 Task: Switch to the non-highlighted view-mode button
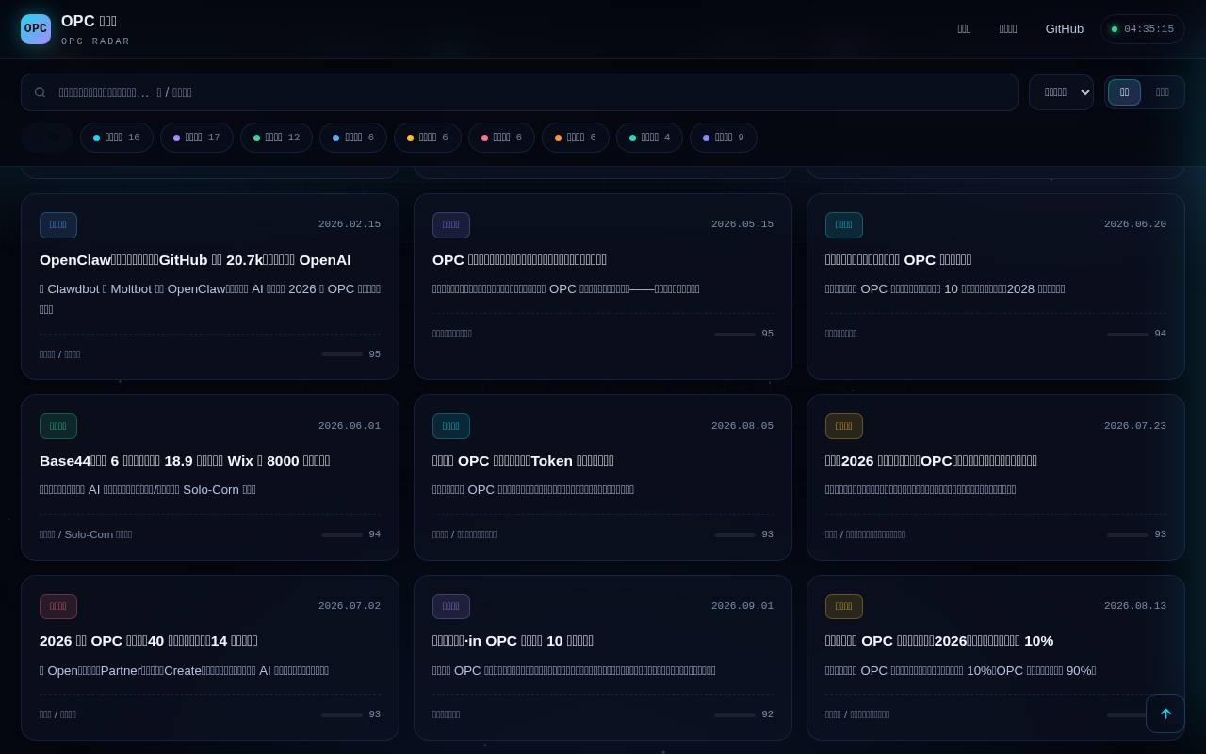(x=1163, y=92)
